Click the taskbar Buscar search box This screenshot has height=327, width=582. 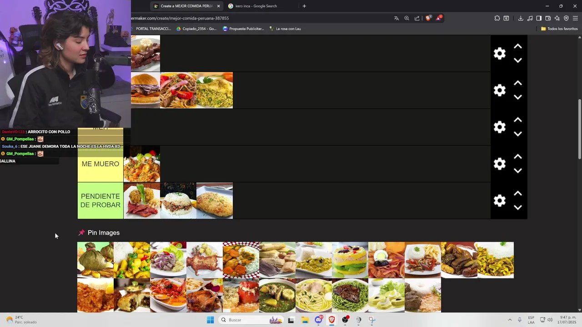[x=251, y=320]
